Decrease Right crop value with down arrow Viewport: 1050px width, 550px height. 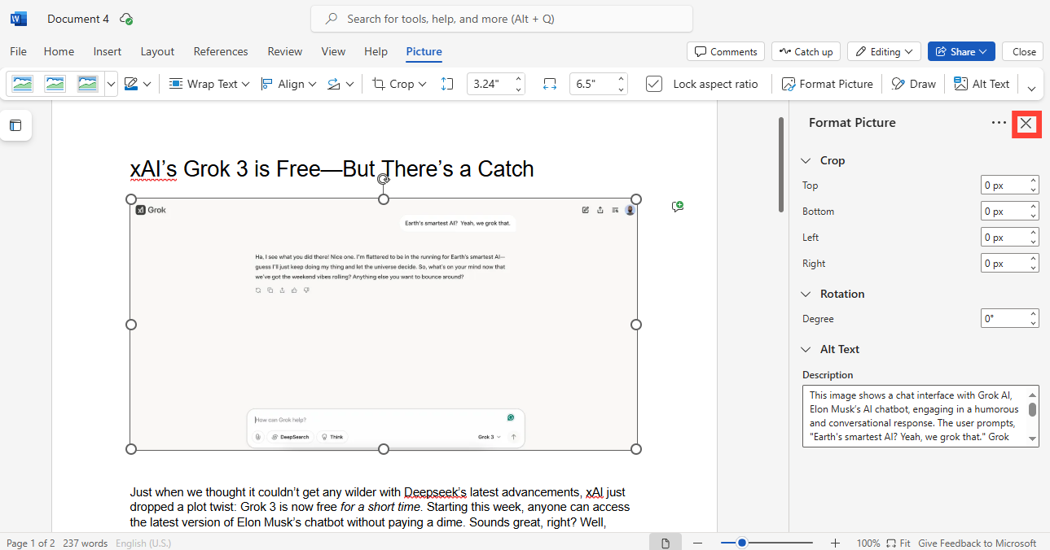1034,268
